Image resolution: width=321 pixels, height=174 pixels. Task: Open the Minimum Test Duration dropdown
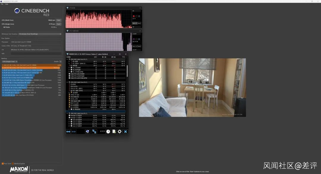coord(40,34)
